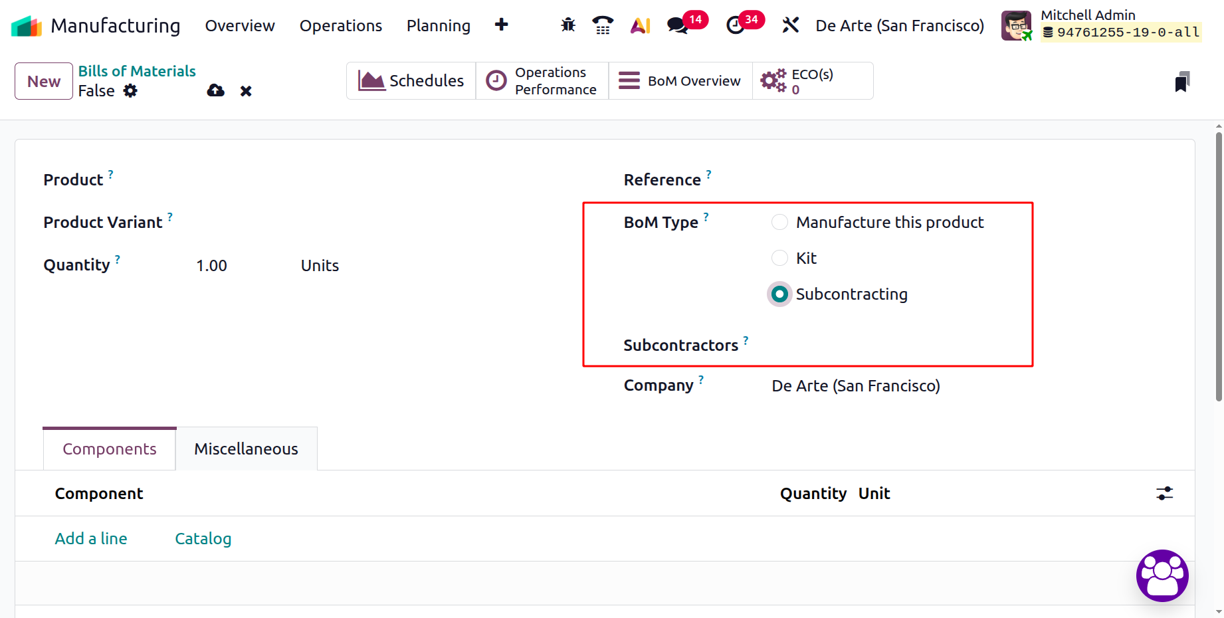Open the AI assistant icon
This screenshot has height=618, width=1224.
(x=640, y=25)
